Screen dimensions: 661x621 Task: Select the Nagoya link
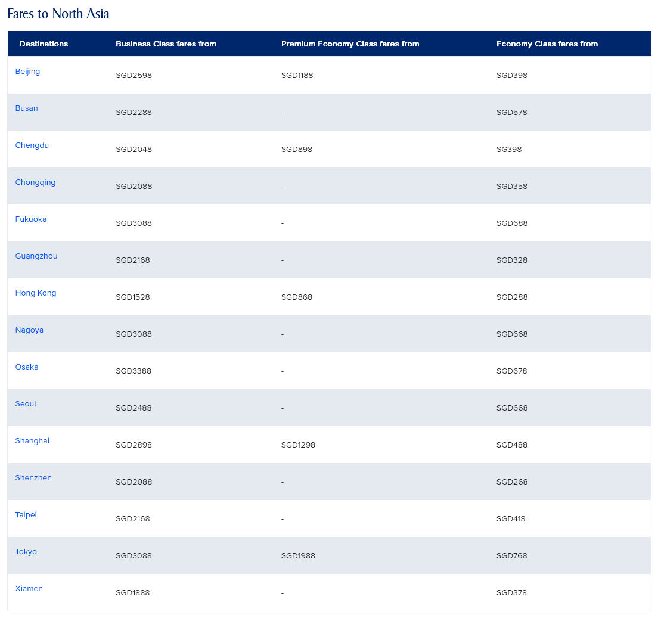coord(29,330)
